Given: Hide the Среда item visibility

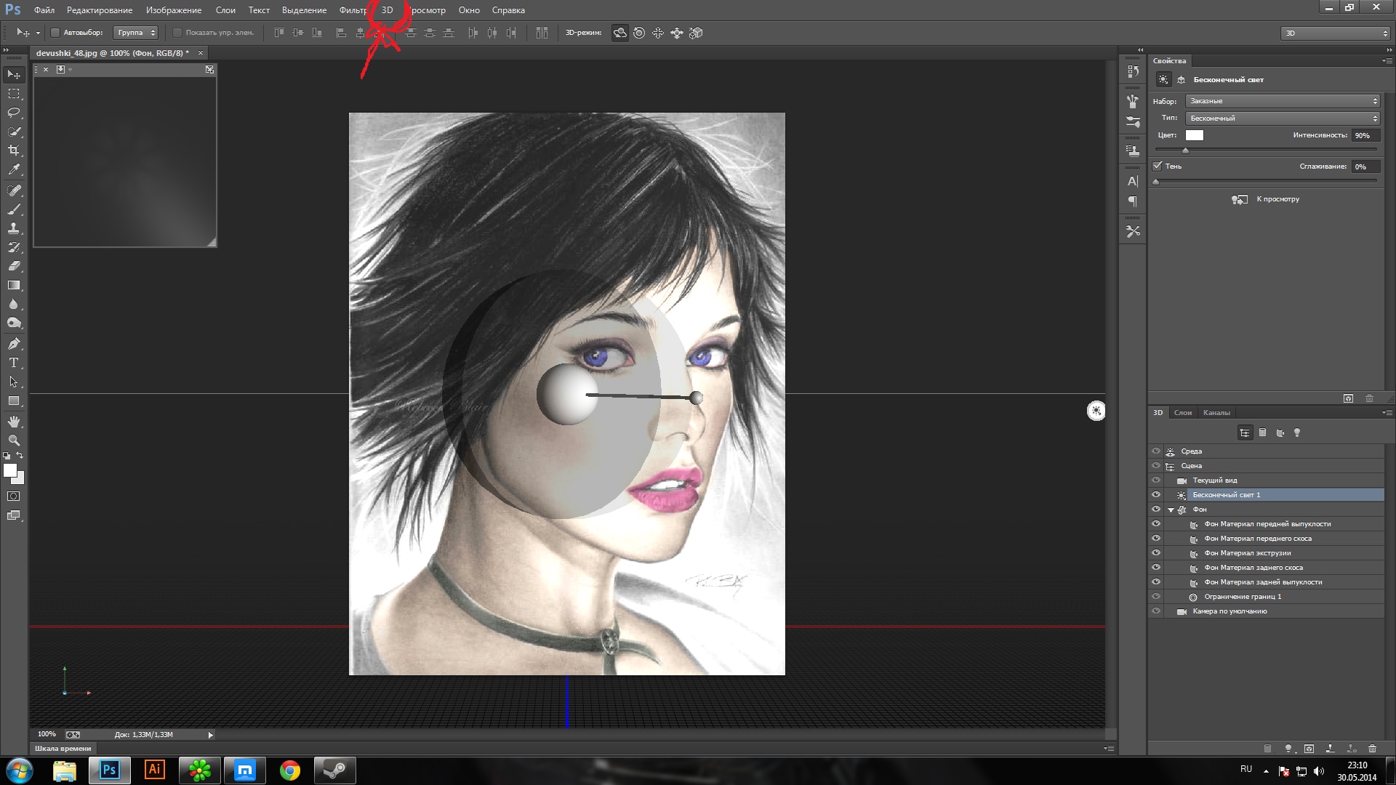Looking at the screenshot, I should click(x=1156, y=451).
